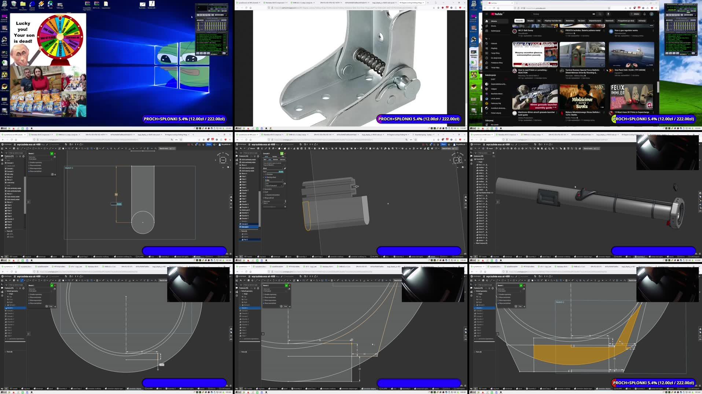This screenshot has width=702, height=394.
Task: Open the Sketch plane Front plane selector in concentric-circles window
Action: (x=41, y=290)
